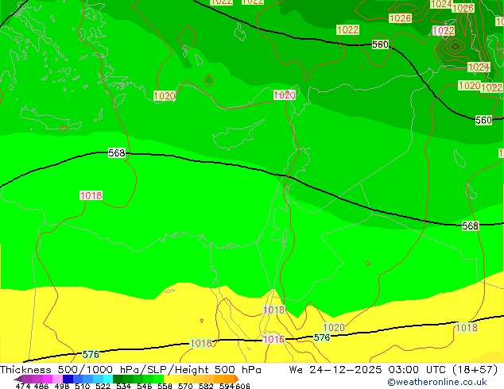Click the '576' label in the bottom-left corner
The height and width of the screenshot is (389, 504).
[91, 354]
